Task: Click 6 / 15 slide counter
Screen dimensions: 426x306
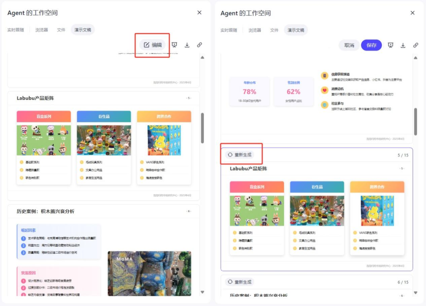Action: pyautogui.click(x=403, y=282)
